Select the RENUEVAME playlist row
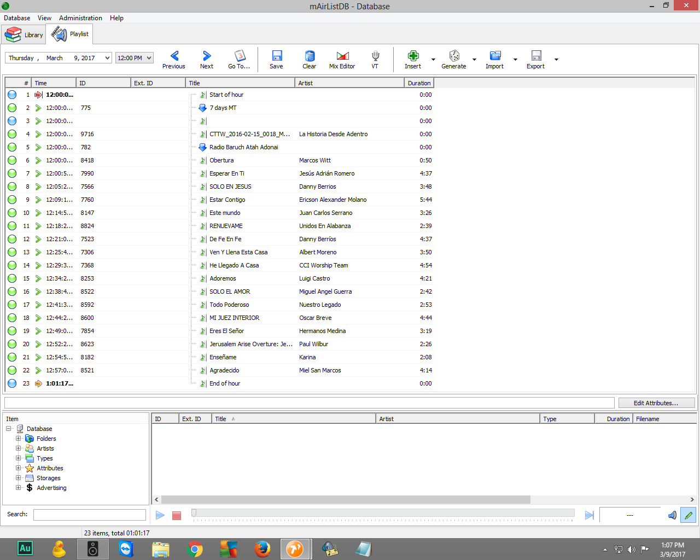The width and height of the screenshot is (700, 560). pyautogui.click(x=219, y=226)
